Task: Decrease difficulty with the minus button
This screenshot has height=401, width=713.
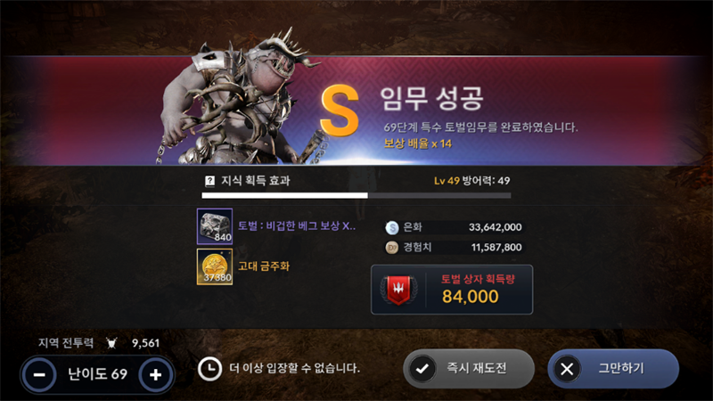Action: 39,374
